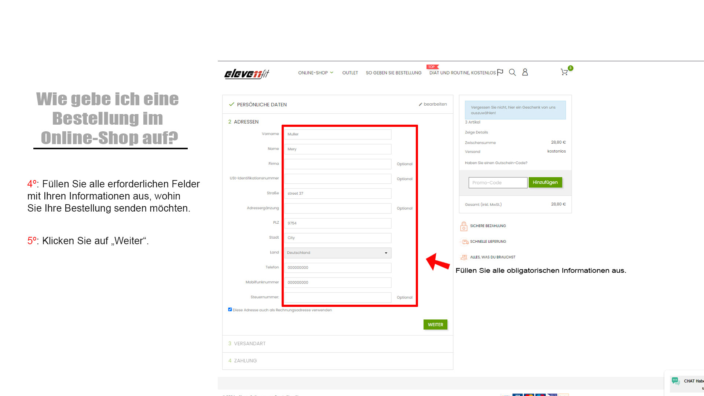
Task: Open the shopping cart icon
Action: point(564,72)
